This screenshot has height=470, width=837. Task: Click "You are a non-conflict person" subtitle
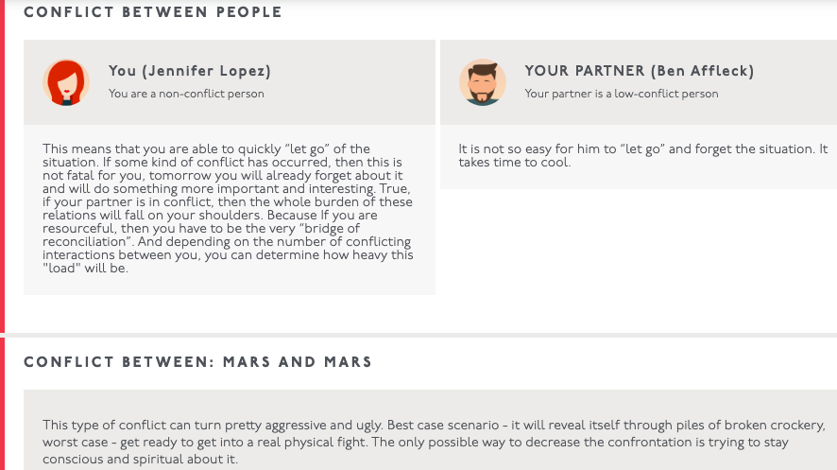coord(186,94)
